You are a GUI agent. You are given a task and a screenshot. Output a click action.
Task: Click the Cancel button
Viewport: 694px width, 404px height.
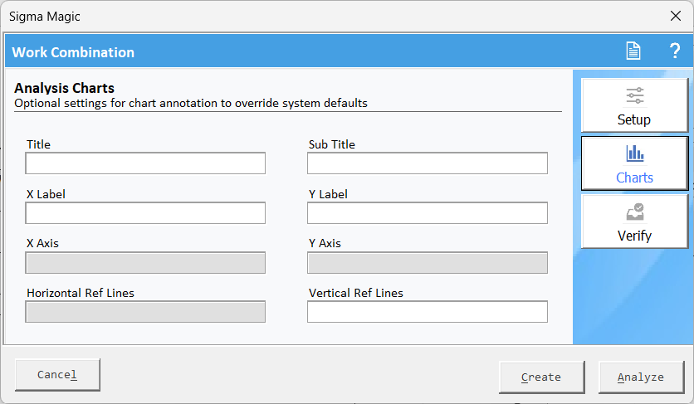tap(57, 375)
